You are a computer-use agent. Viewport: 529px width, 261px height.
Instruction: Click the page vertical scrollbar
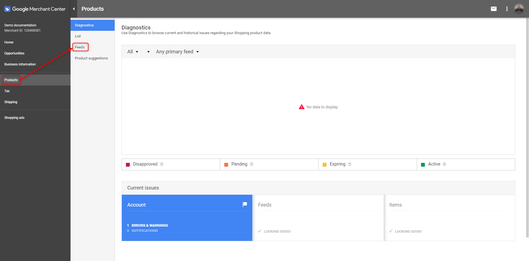(x=527, y=128)
